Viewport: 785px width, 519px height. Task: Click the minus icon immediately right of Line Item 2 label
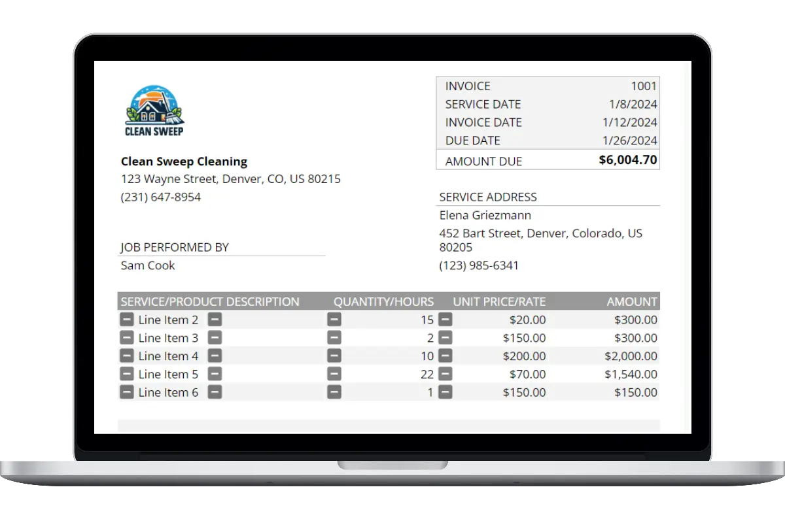click(x=215, y=320)
